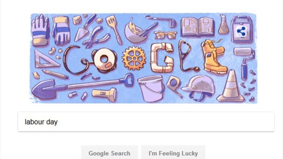283x159 pixels.
Task: Click the Google Search button
Action: tap(109, 153)
